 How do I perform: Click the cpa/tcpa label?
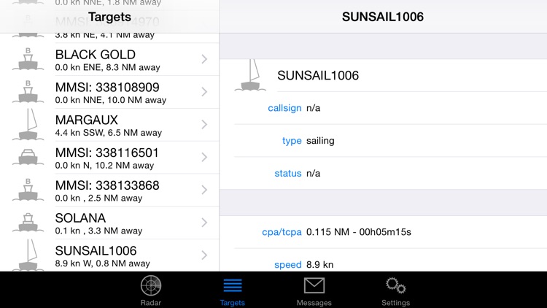282,232
